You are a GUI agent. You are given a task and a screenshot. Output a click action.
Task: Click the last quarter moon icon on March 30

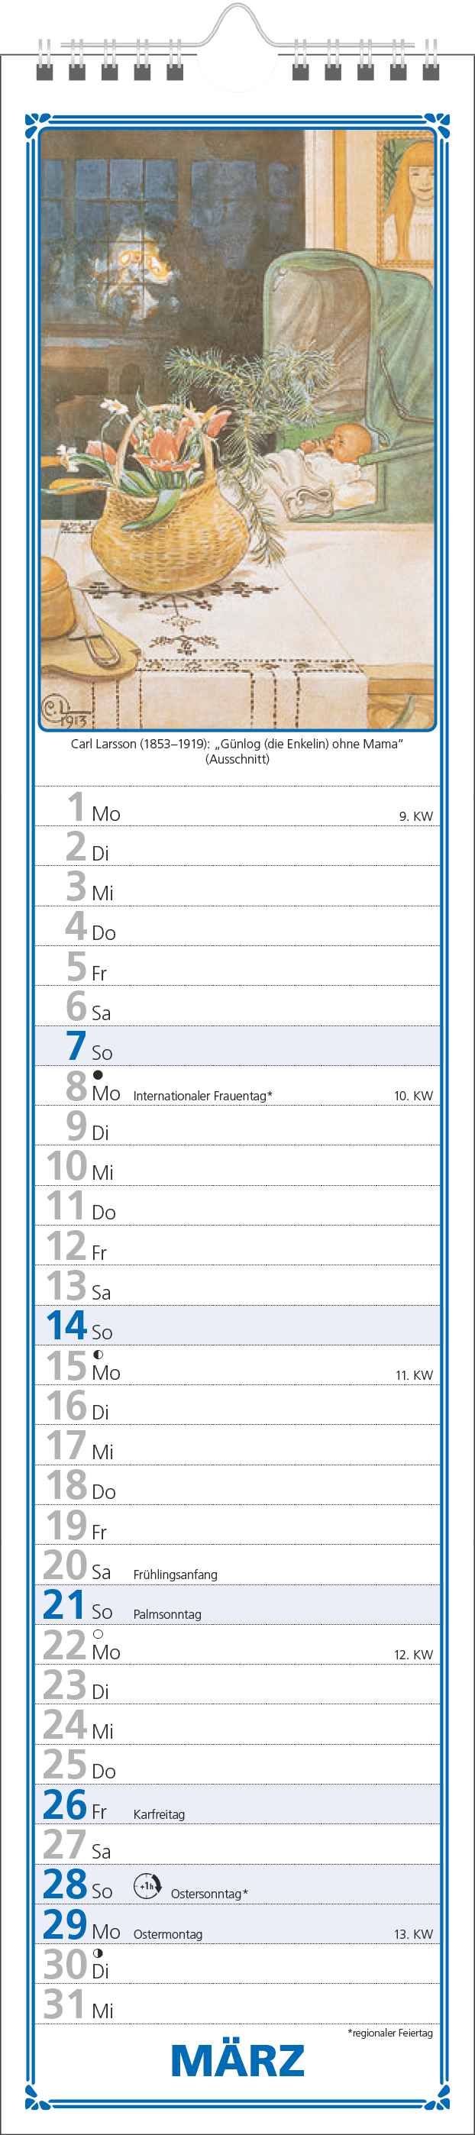coord(98,1953)
